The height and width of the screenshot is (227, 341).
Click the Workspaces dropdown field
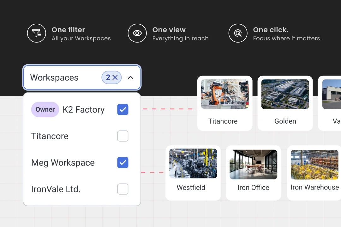click(x=82, y=77)
